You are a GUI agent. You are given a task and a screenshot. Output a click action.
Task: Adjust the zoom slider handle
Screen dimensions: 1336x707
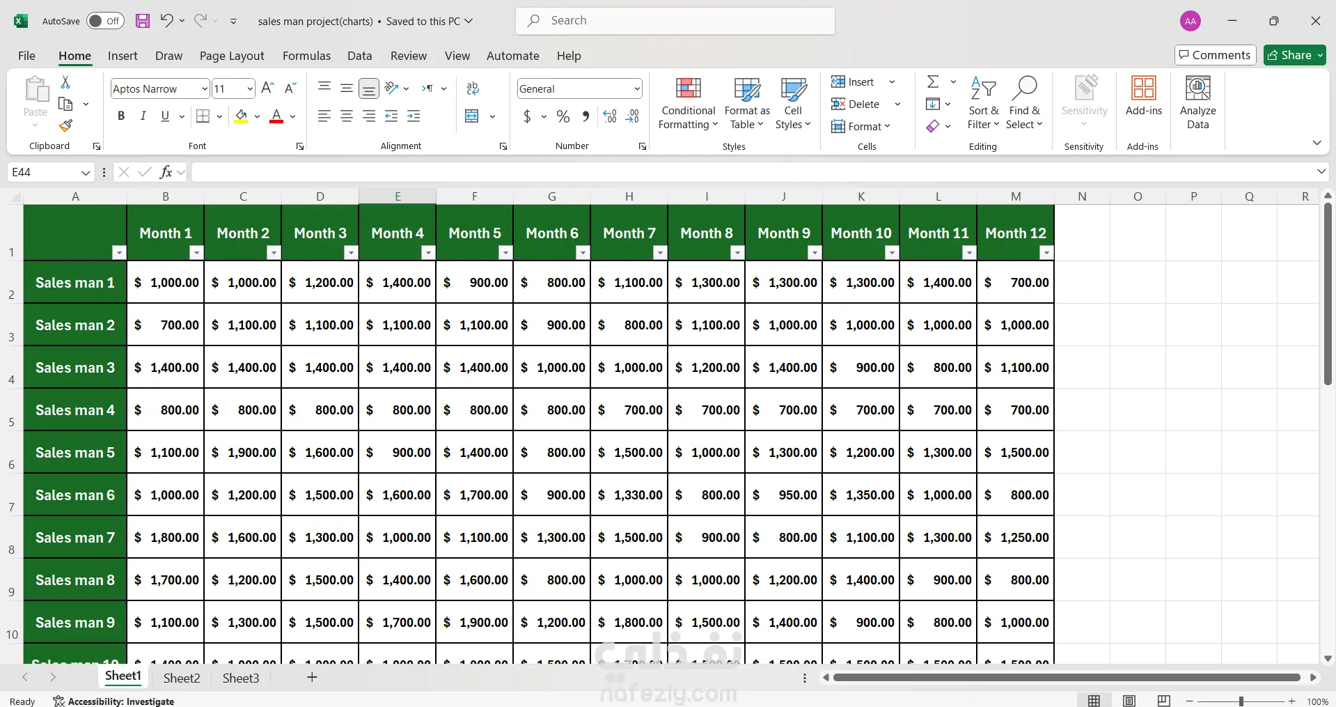pyautogui.click(x=1241, y=701)
